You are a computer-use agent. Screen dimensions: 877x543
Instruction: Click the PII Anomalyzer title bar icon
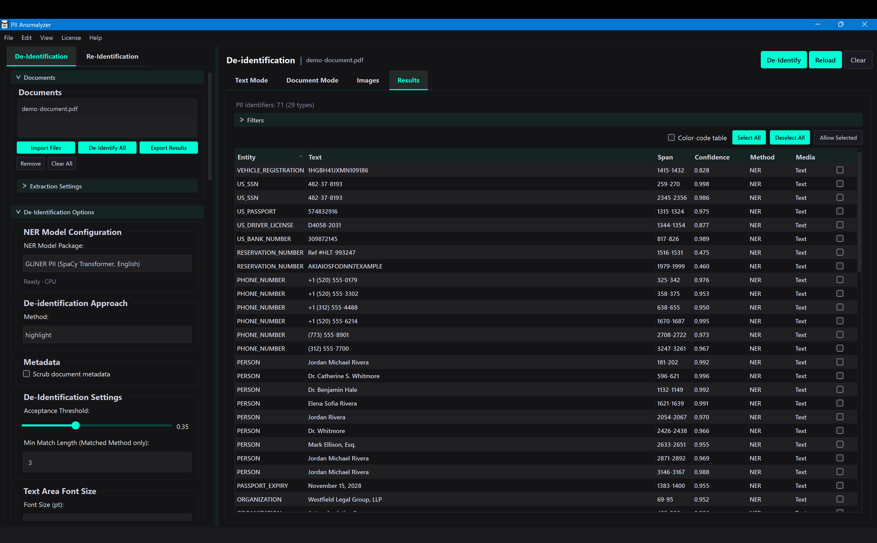[x=5, y=24]
